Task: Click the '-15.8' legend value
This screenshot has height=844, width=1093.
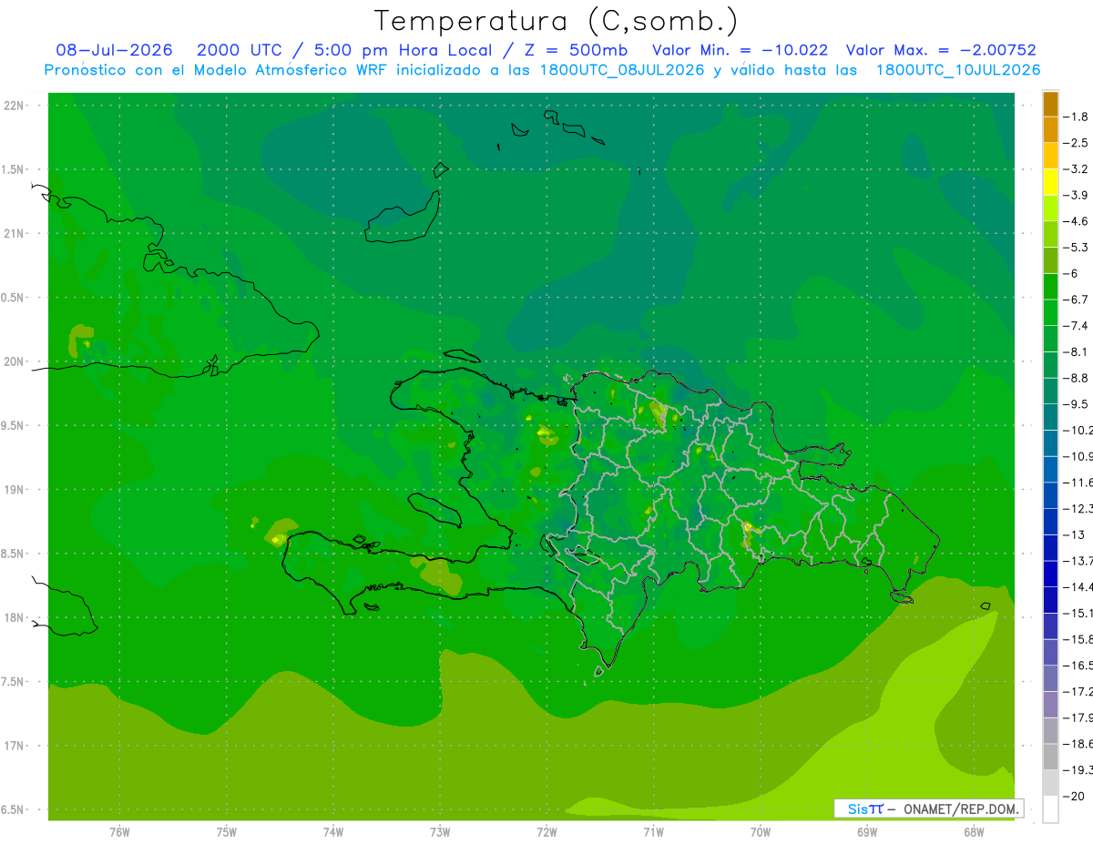Action: tap(1078, 639)
